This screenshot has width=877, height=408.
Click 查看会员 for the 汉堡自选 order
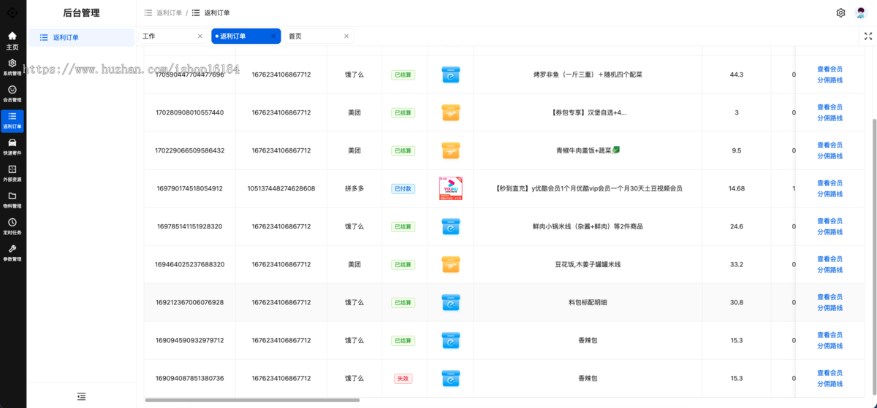coord(829,107)
